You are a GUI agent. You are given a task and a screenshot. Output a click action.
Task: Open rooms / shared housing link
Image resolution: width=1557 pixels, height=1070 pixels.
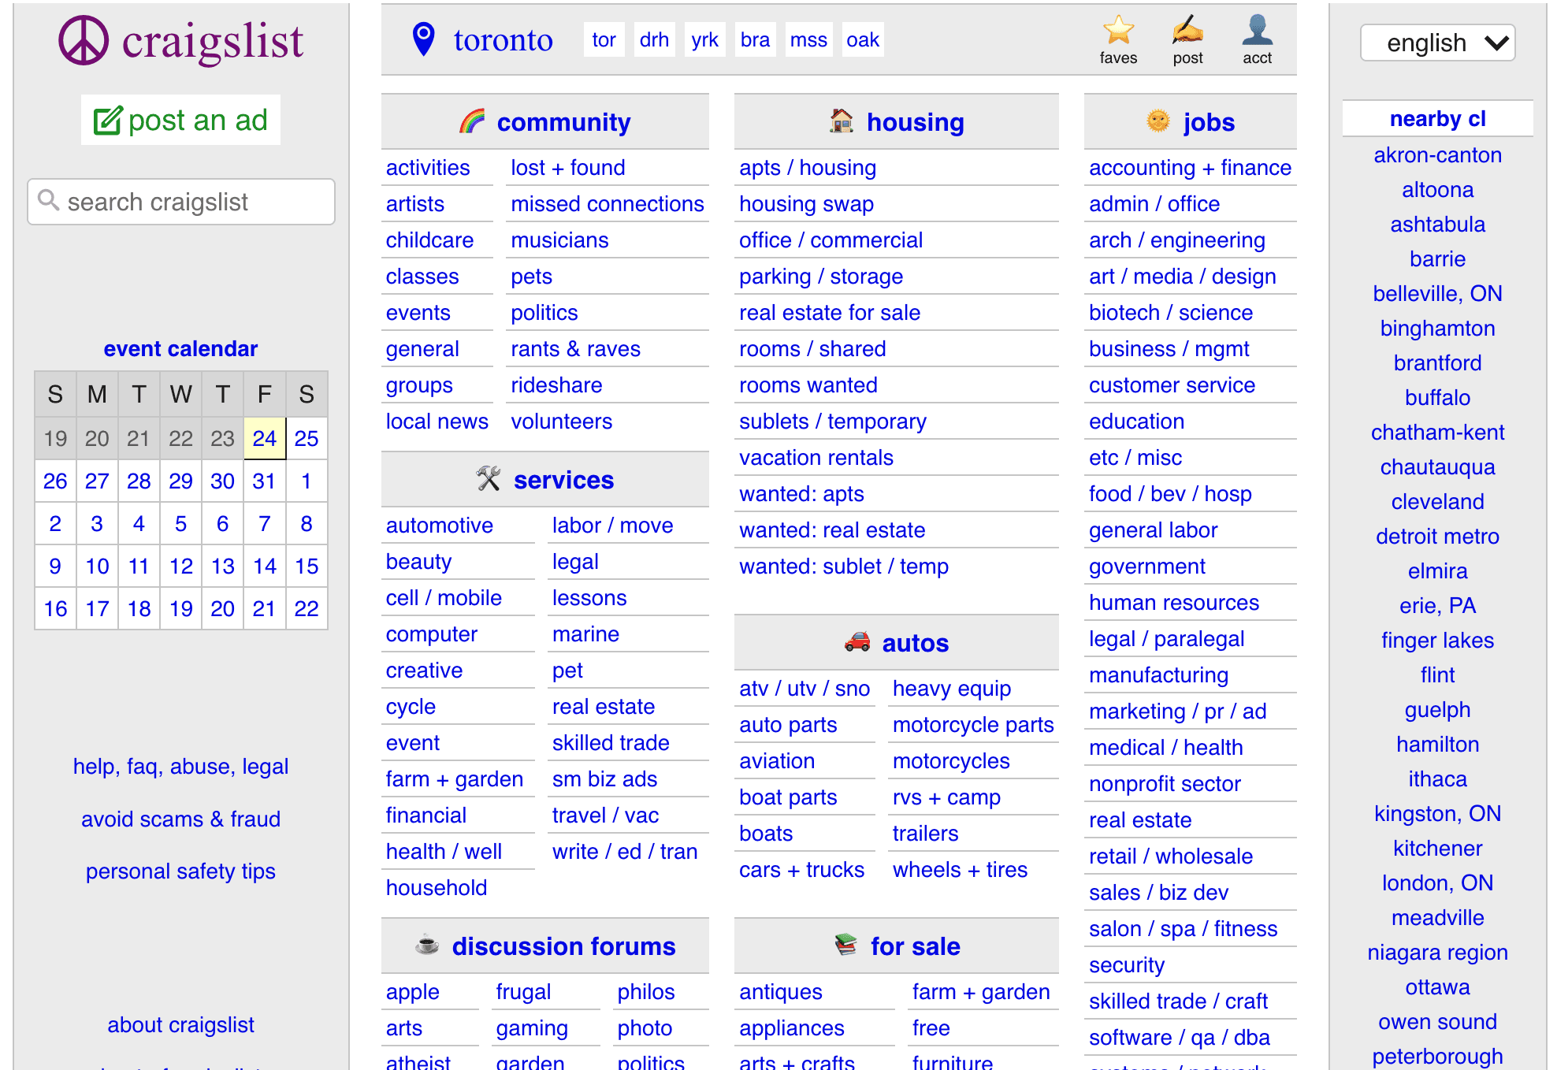tap(812, 348)
